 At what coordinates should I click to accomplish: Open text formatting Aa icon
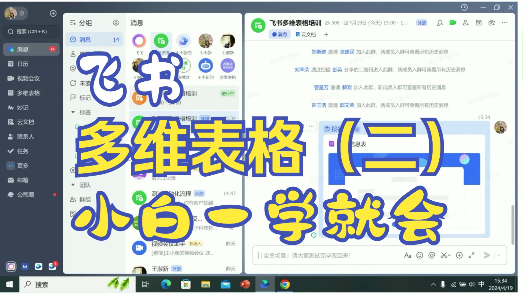click(408, 255)
